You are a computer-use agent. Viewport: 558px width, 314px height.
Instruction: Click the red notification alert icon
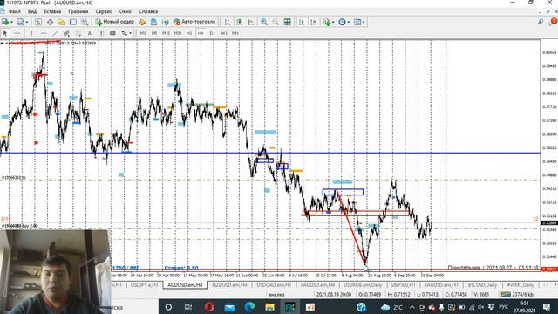click(x=554, y=22)
